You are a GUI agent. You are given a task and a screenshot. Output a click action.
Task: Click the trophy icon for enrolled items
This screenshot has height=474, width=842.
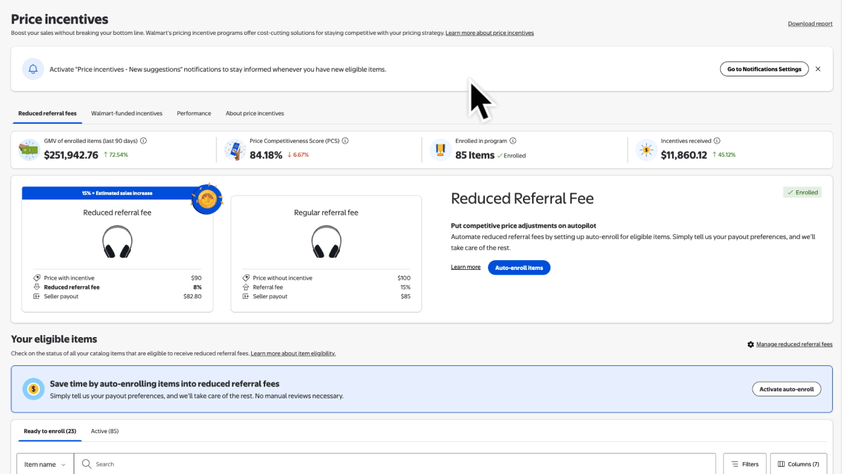[x=440, y=150]
